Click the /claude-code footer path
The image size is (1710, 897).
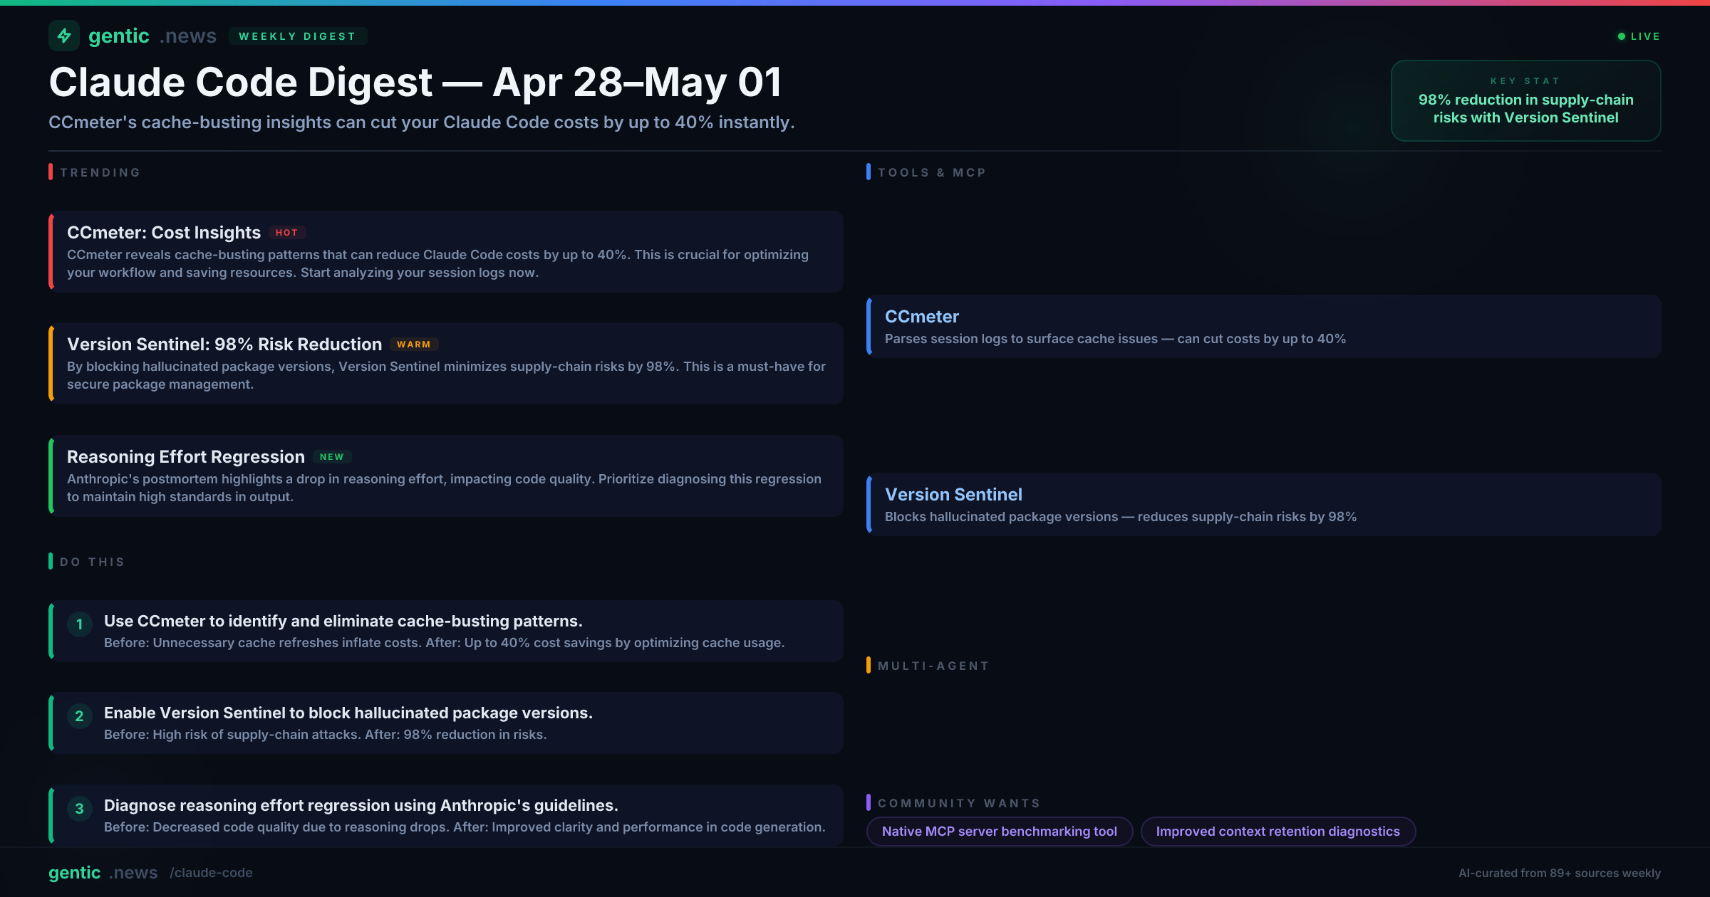click(x=212, y=873)
